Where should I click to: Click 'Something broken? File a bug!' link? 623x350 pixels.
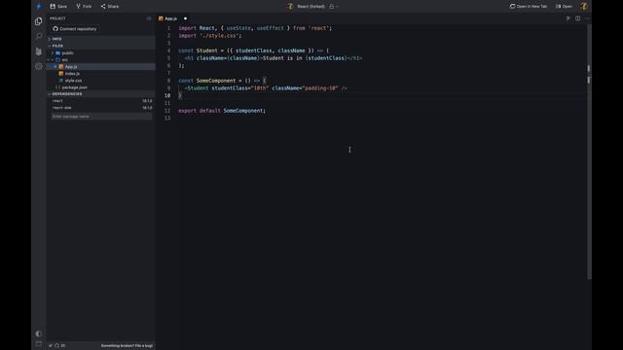pyautogui.click(x=127, y=346)
